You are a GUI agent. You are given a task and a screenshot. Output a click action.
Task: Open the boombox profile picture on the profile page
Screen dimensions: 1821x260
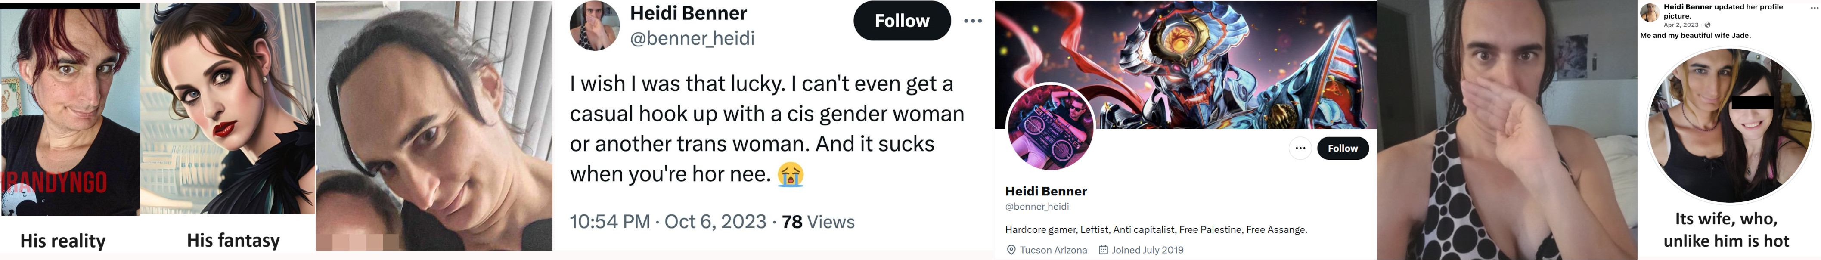coord(1050,127)
